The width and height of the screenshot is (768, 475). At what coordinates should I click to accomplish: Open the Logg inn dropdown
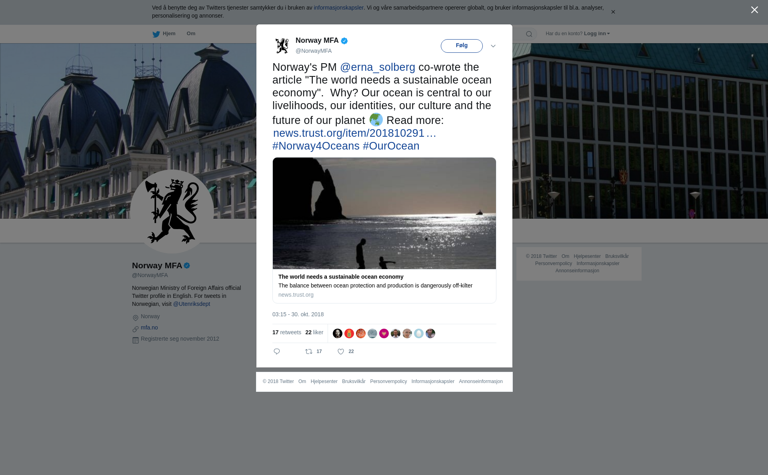[597, 34]
